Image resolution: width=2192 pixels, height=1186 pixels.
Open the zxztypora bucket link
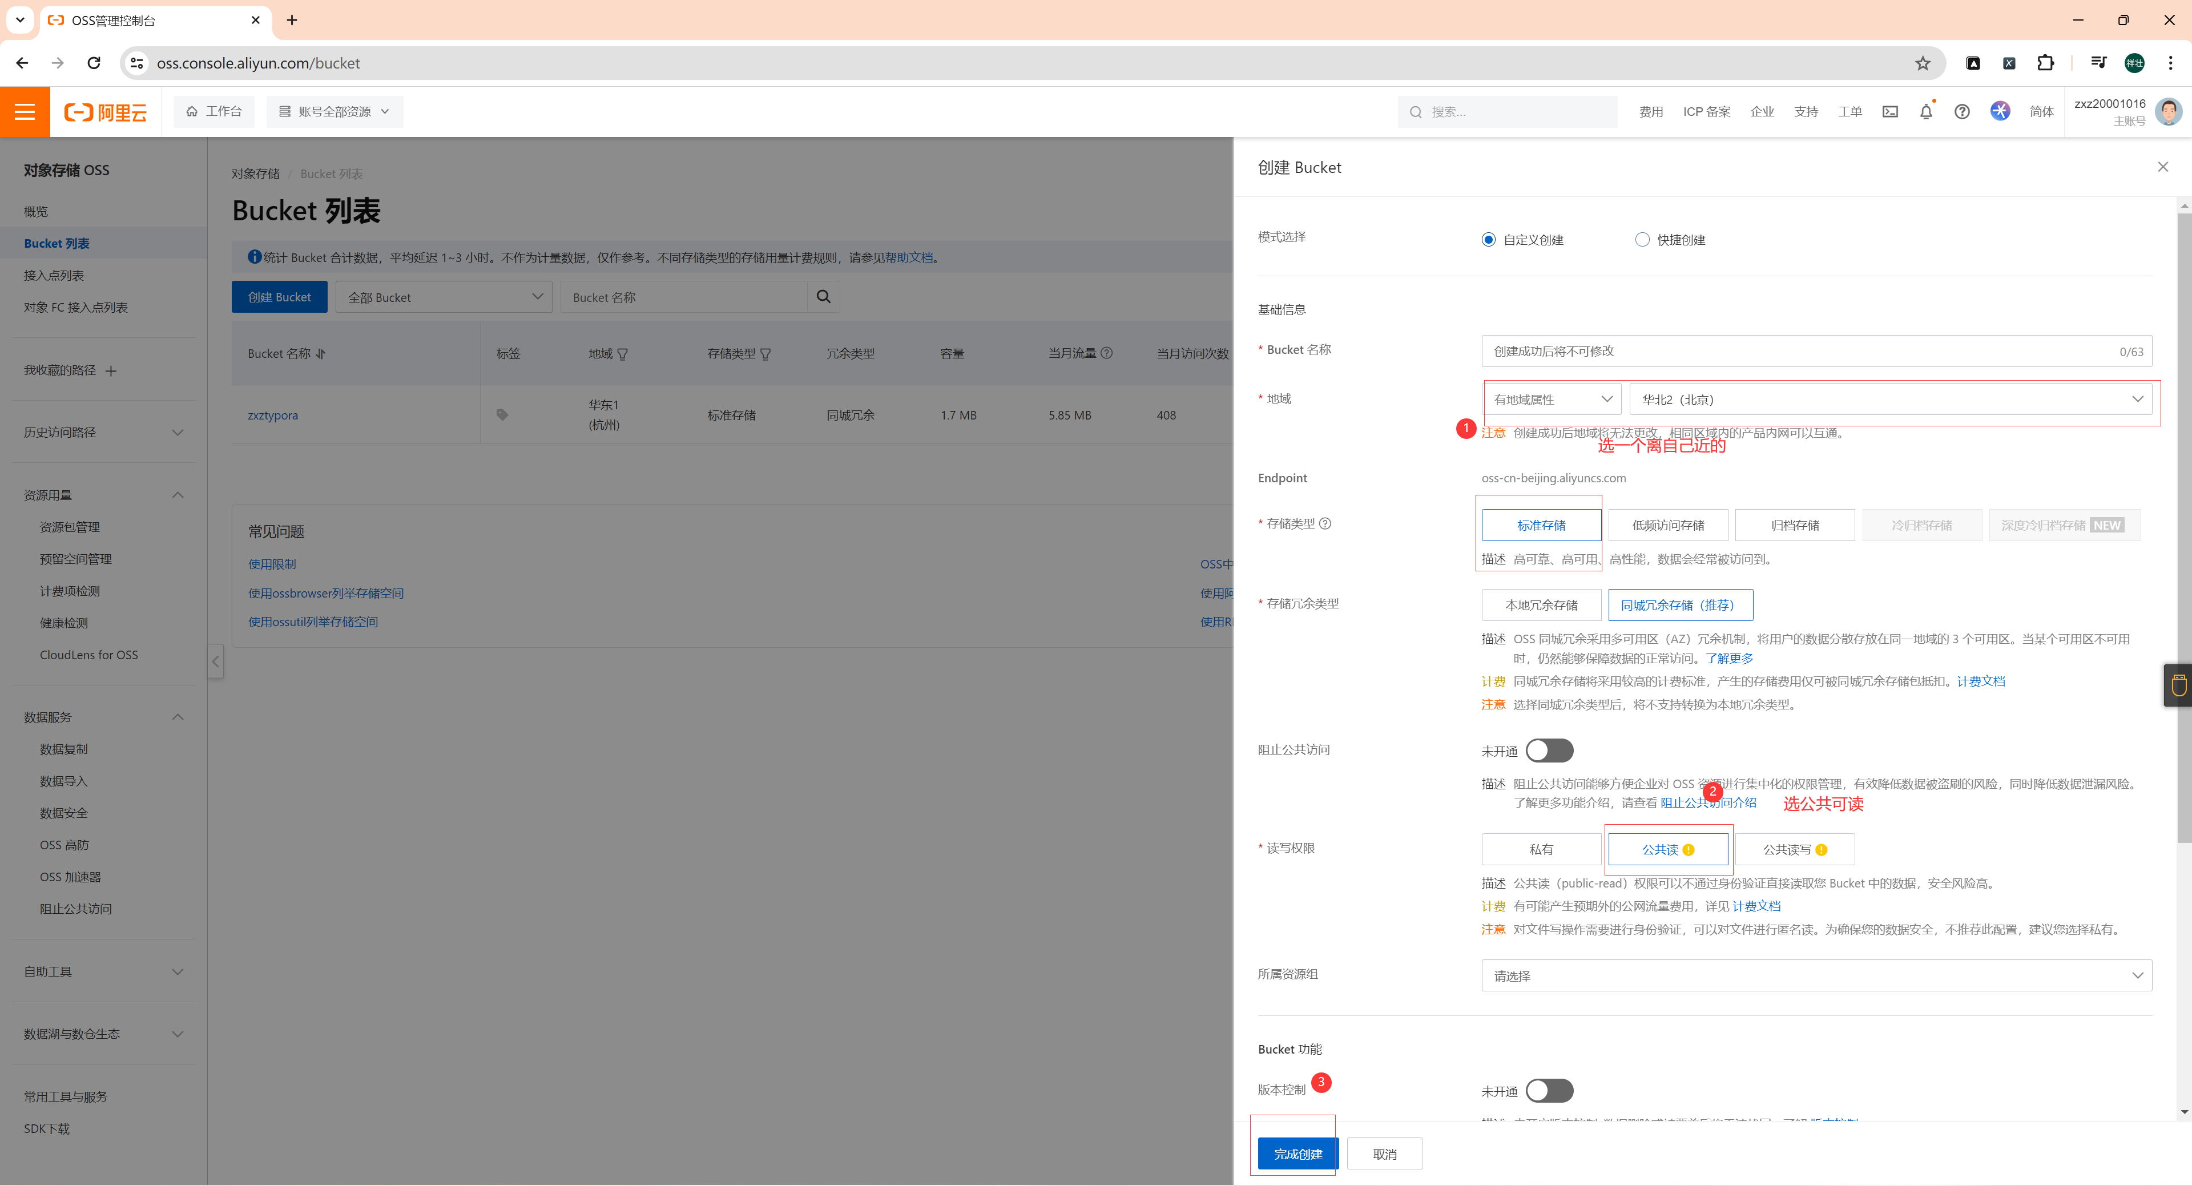[x=272, y=415]
